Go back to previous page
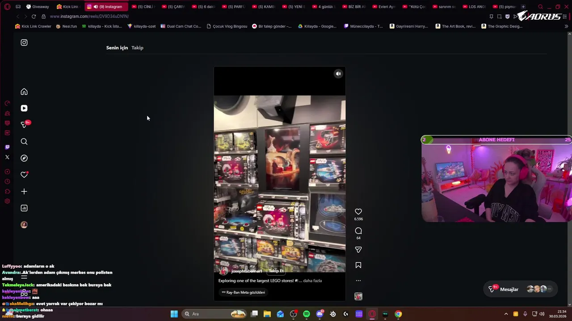 [17, 16]
